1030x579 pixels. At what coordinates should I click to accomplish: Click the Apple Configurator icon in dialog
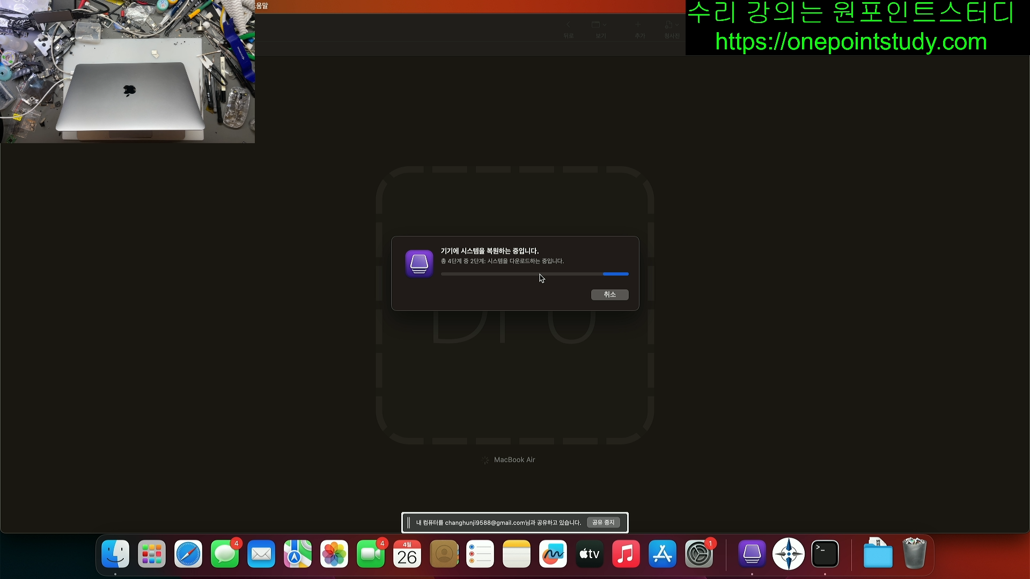click(419, 263)
